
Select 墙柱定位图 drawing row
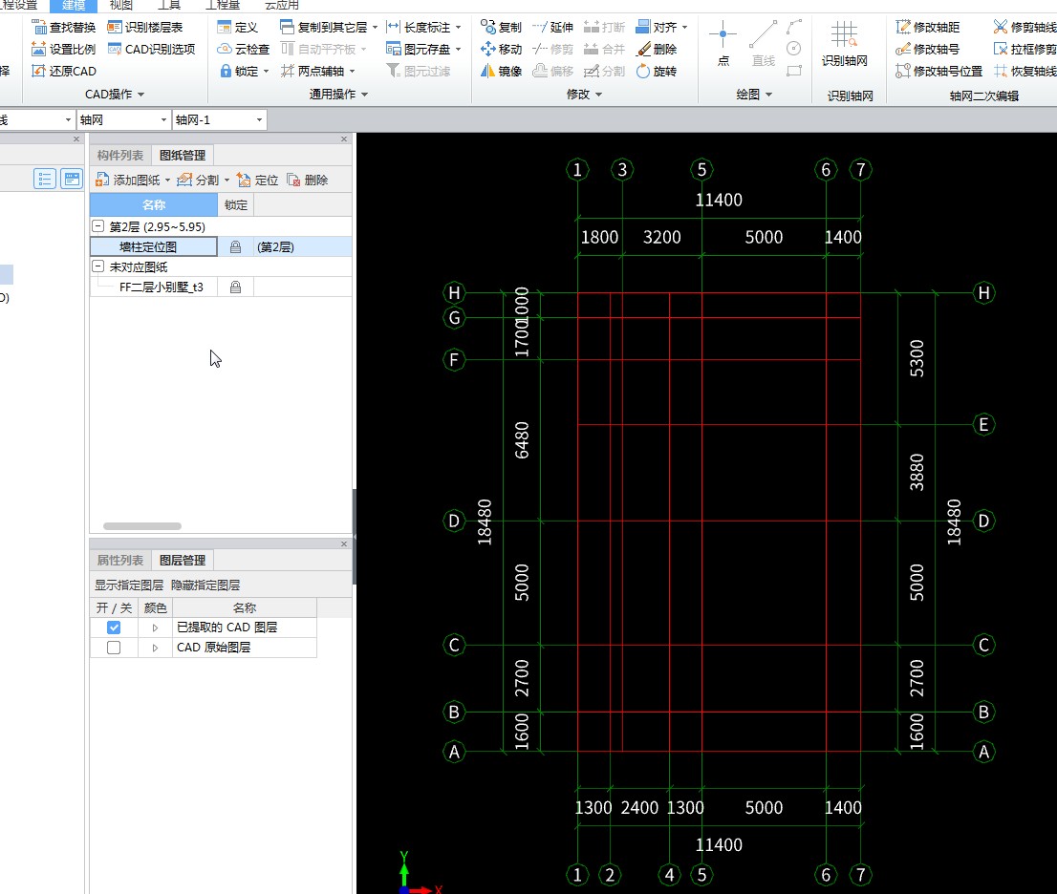(x=221, y=247)
